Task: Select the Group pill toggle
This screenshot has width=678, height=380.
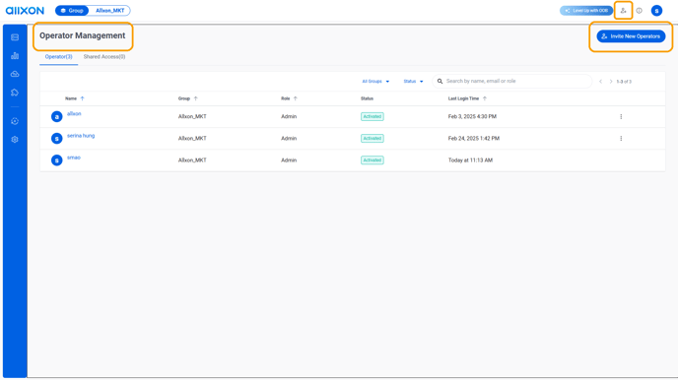Action: point(72,11)
